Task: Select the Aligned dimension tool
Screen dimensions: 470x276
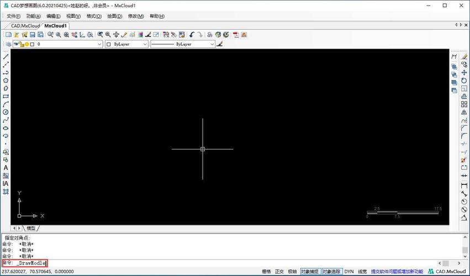Action: [x=464, y=194]
